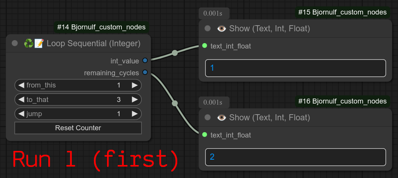Click the text_int_float input port of node #15
Image resolution: width=398 pixels, height=178 pixels.
point(205,46)
